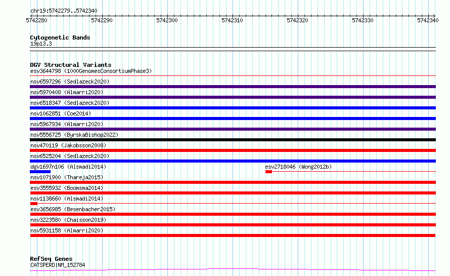The width and height of the screenshot is (450, 276).
Task: Click the chr19:5742279..5742340 region label
Action: coord(64,11)
